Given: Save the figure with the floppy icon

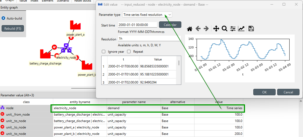Looking at the screenshot, I should (251, 29).
